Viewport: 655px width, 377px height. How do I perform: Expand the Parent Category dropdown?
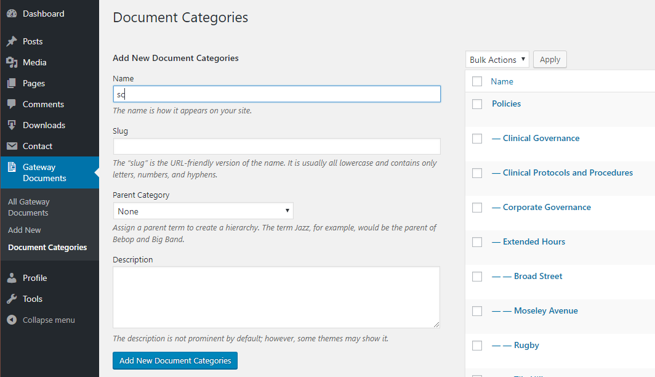(203, 211)
